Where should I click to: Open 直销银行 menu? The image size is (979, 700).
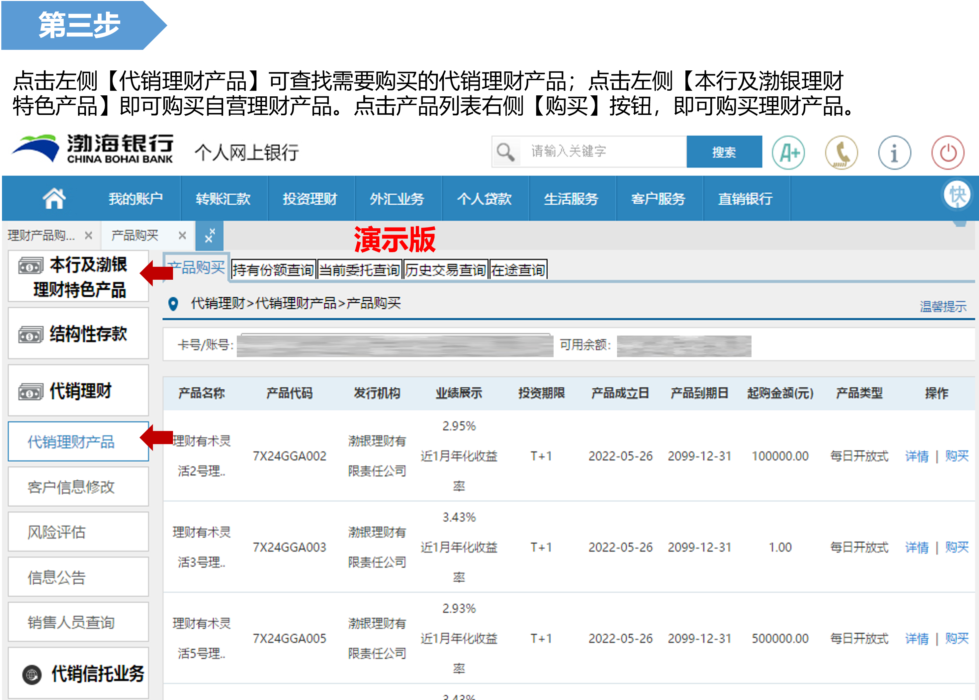pyautogui.click(x=745, y=199)
